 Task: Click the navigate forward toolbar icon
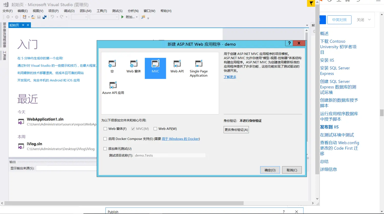pyautogui.click(x=17, y=17)
